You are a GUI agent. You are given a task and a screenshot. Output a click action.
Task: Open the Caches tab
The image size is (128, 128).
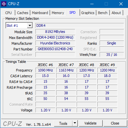pyautogui.click(x=23, y=13)
